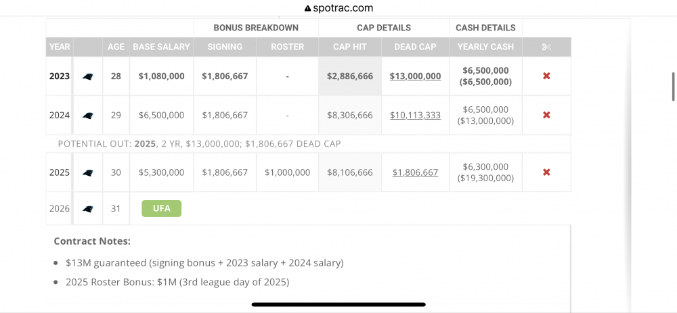Click the red X in 2023 row
This screenshot has width=677, height=313.
[546, 76]
